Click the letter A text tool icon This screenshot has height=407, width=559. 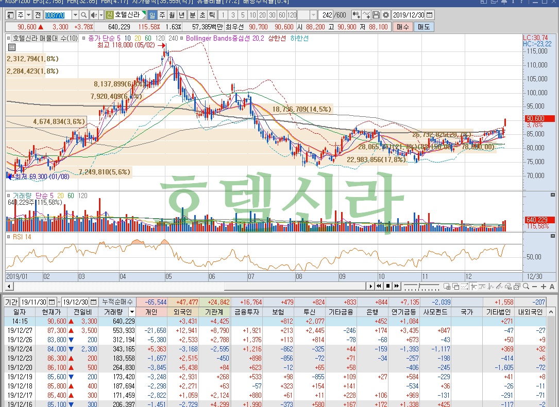pyautogui.click(x=552, y=286)
